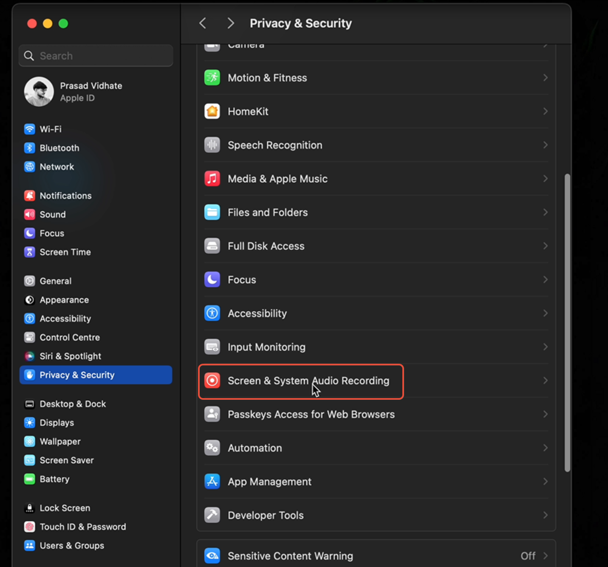The width and height of the screenshot is (608, 567).
Task: Select Privacy & Security in sidebar
Action: click(x=96, y=375)
